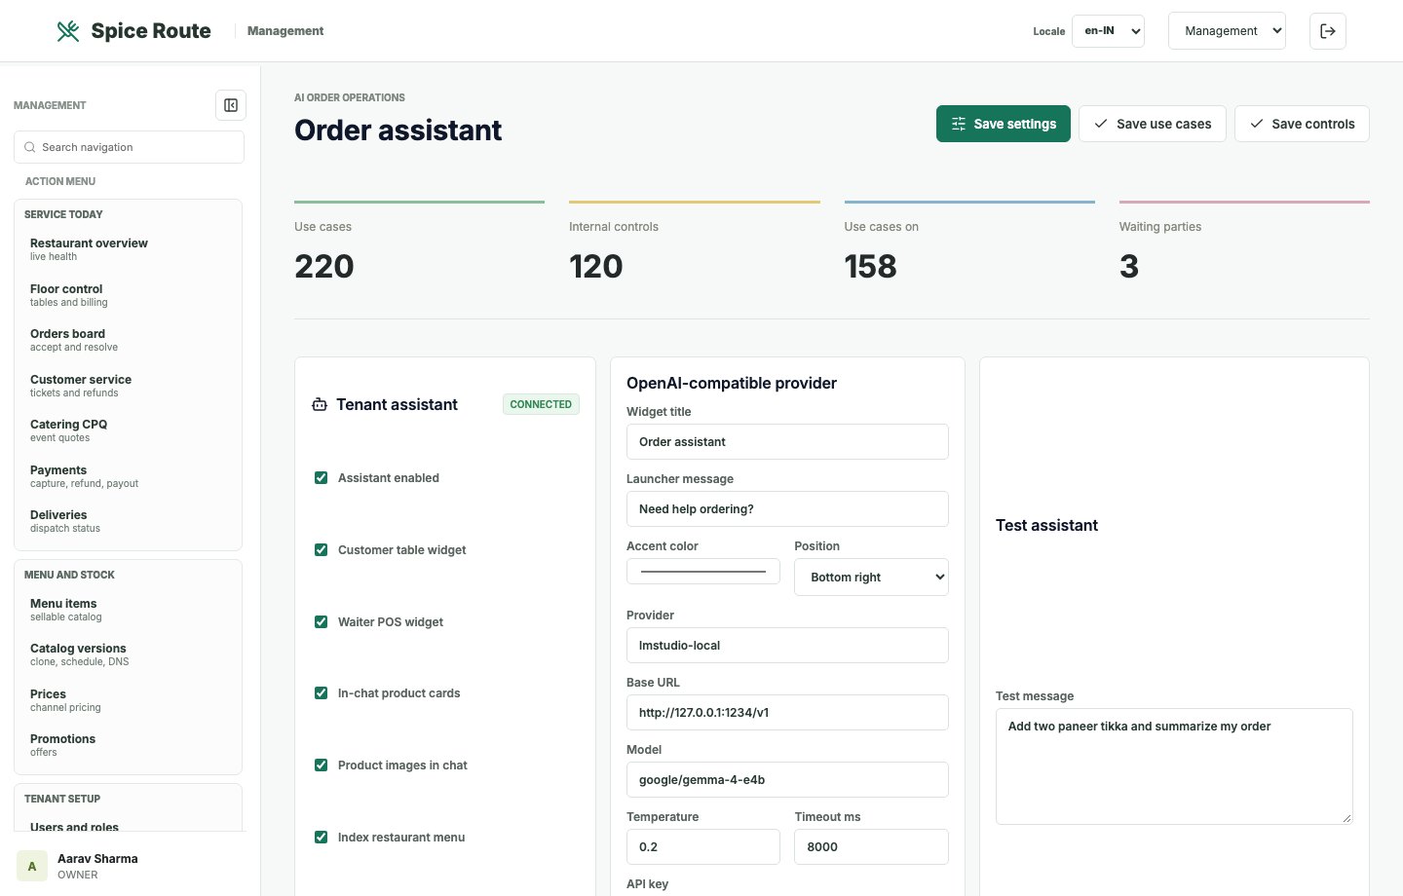Open Menu items in sidebar
Screen dimensions: 1403x896
coord(128,610)
